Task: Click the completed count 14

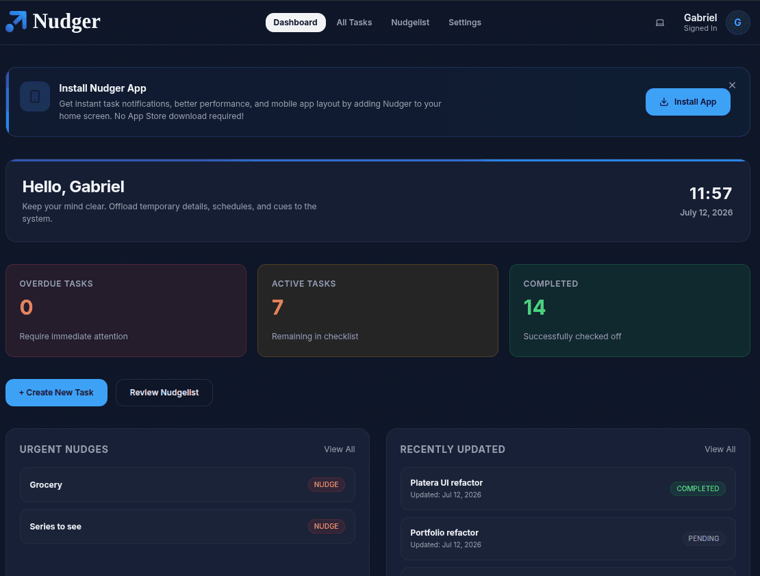Action: point(534,307)
